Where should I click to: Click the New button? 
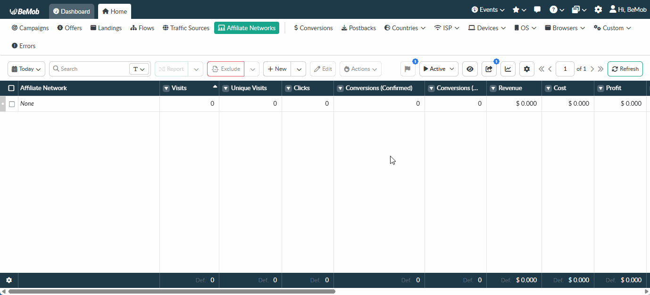click(277, 69)
